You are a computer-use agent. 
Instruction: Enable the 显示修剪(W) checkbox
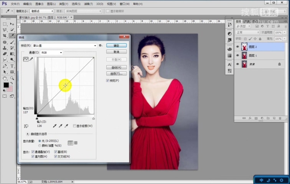74,126
